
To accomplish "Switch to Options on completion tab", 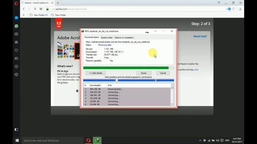I will (124, 38).
